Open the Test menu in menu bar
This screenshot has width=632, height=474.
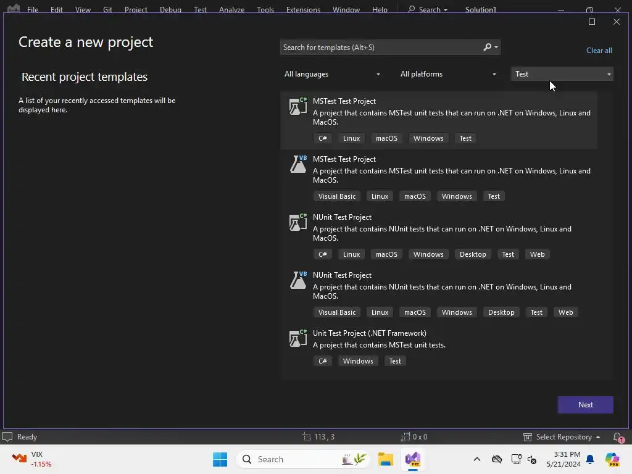click(200, 10)
